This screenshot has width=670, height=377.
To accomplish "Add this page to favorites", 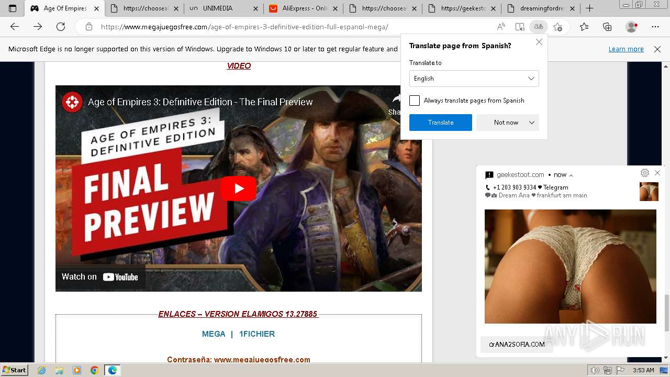I will 558,27.
